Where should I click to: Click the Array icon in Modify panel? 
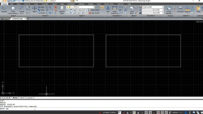tap(50, 13)
